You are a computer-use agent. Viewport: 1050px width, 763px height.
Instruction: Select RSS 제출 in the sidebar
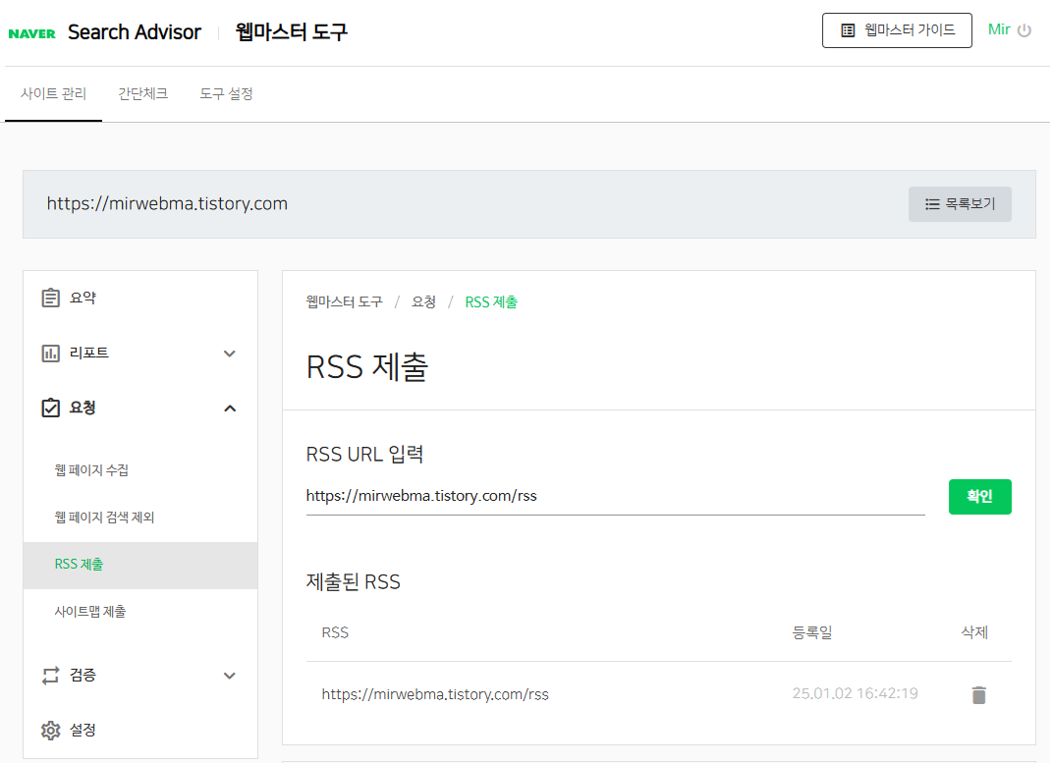pos(139,565)
